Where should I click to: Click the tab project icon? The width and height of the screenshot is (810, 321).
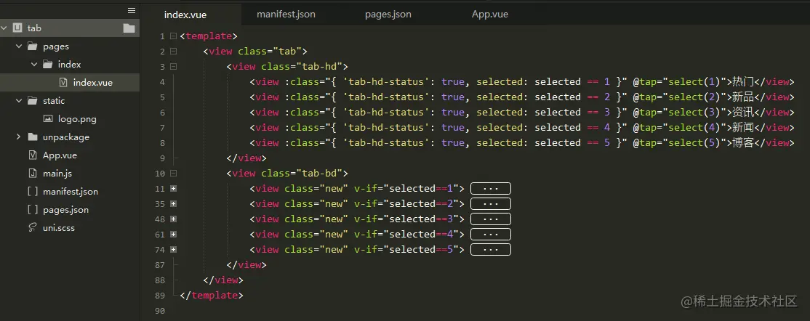pos(17,28)
